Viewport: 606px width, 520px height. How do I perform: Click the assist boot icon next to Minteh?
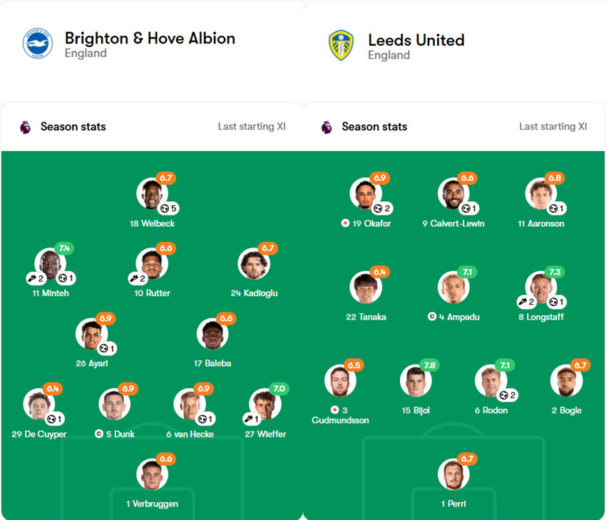tap(33, 277)
